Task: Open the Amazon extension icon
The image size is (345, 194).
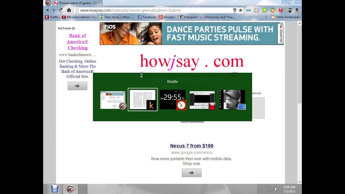Action: coord(297,10)
